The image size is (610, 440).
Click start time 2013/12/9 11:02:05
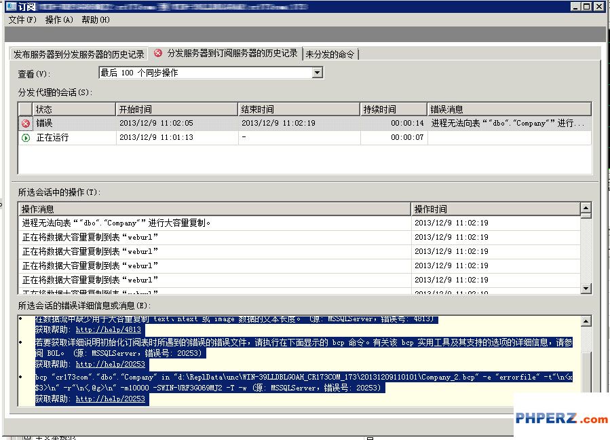[x=156, y=123]
